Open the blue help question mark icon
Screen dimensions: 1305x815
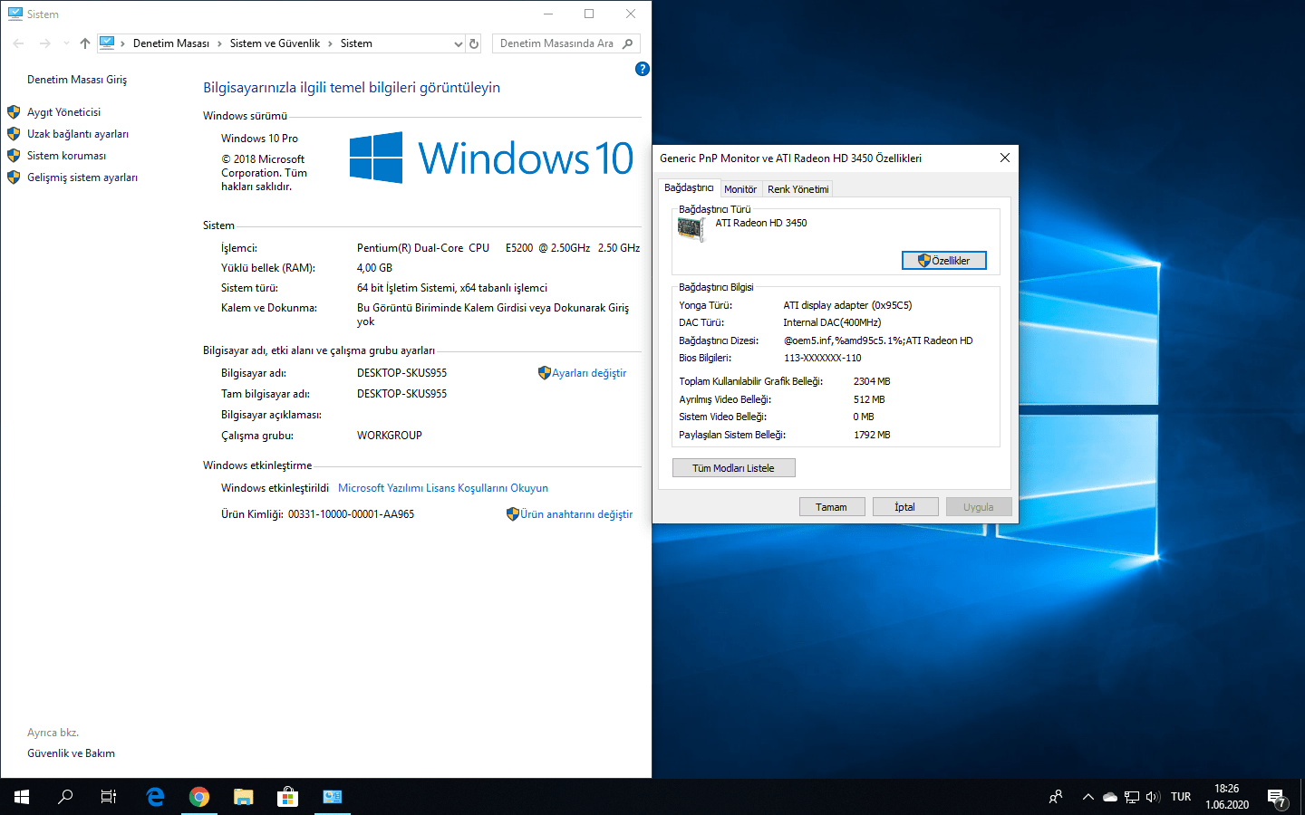click(x=643, y=69)
